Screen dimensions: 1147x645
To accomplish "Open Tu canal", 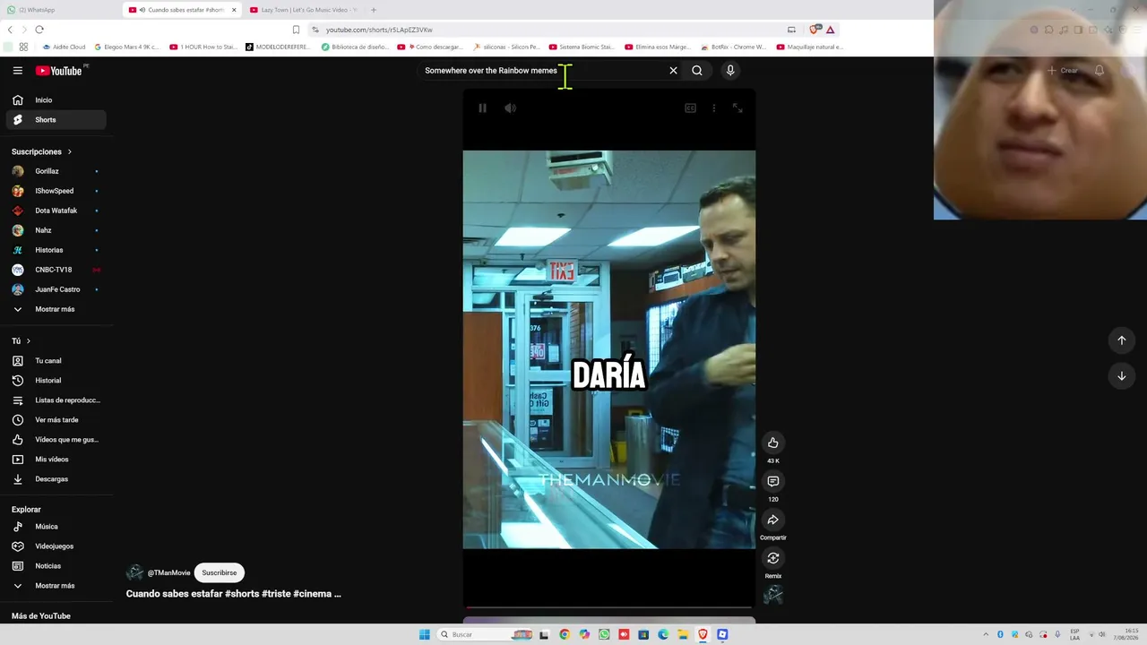I will click(56, 361).
